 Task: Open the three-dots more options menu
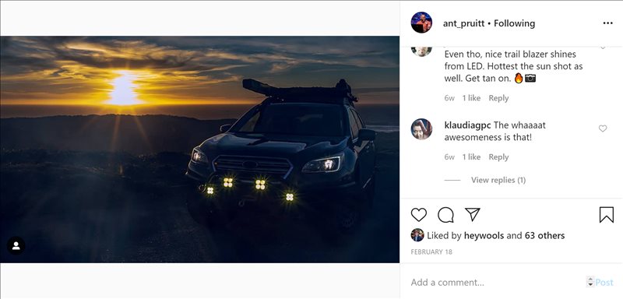point(608,23)
